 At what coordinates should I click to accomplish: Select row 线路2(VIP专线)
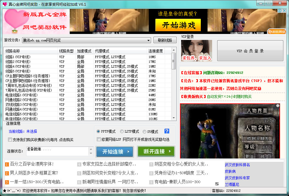coord(87,62)
